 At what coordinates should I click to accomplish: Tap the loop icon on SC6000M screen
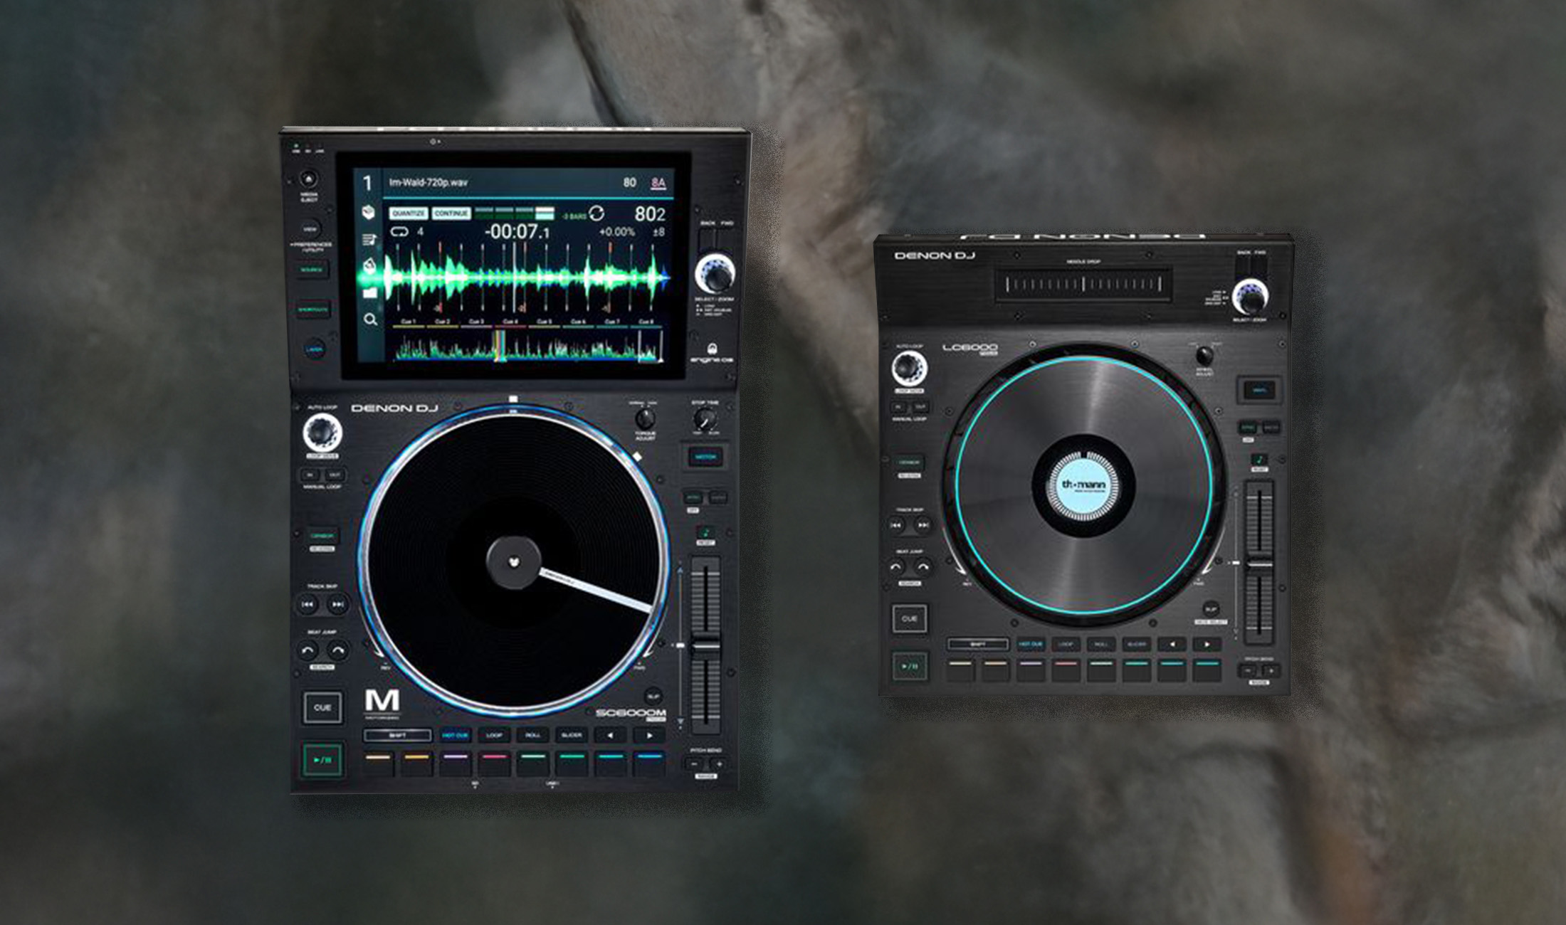pyautogui.click(x=398, y=231)
